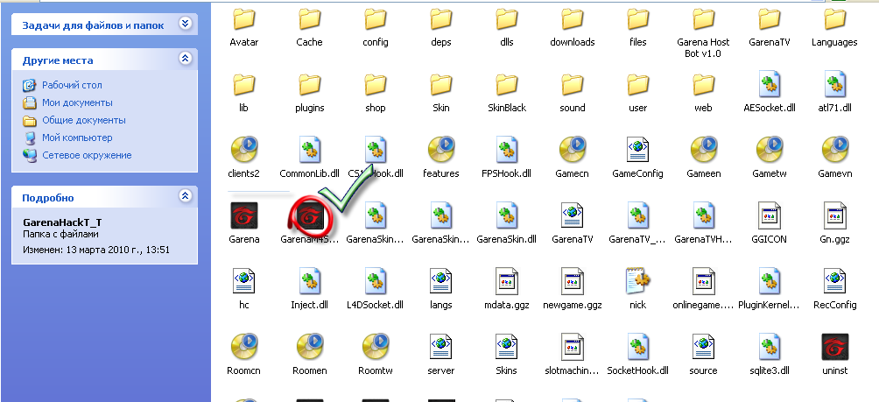Click the Мой компьютер computer icon
The height and width of the screenshot is (402, 879).
tap(29, 138)
